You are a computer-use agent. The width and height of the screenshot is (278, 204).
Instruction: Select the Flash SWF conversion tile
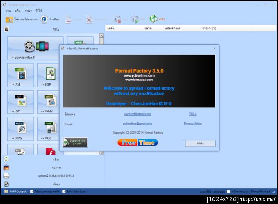pyautogui.click(x=51, y=149)
